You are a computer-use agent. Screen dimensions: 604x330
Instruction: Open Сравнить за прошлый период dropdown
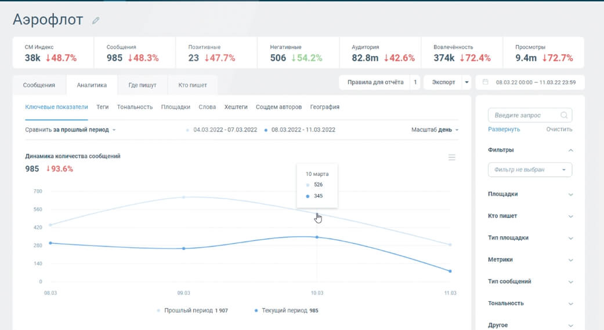coord(70,130)
